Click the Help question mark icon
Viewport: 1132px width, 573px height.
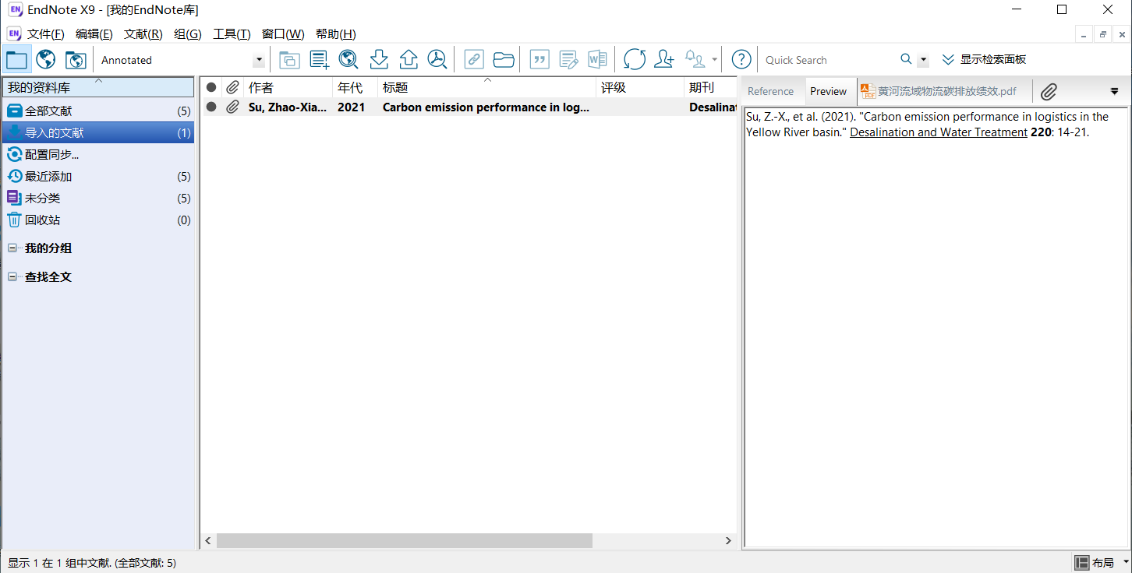pyautogui.click(x=741, y=60)
